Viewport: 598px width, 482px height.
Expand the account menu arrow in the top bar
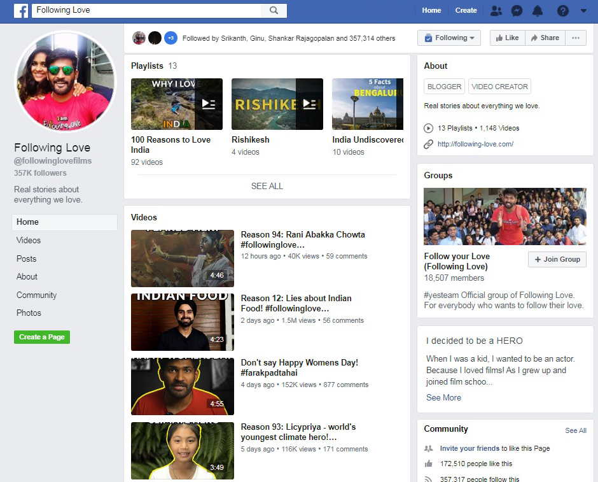[583, 11]
